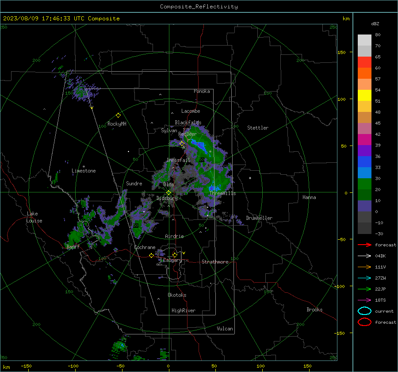Click the RockyMH label
The image size is (398, 372).
(x=117, y=124)
